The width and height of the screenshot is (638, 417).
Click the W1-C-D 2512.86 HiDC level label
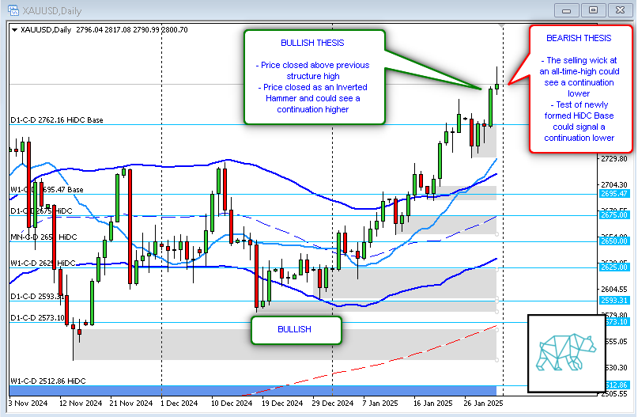click(x=47, y=381)
